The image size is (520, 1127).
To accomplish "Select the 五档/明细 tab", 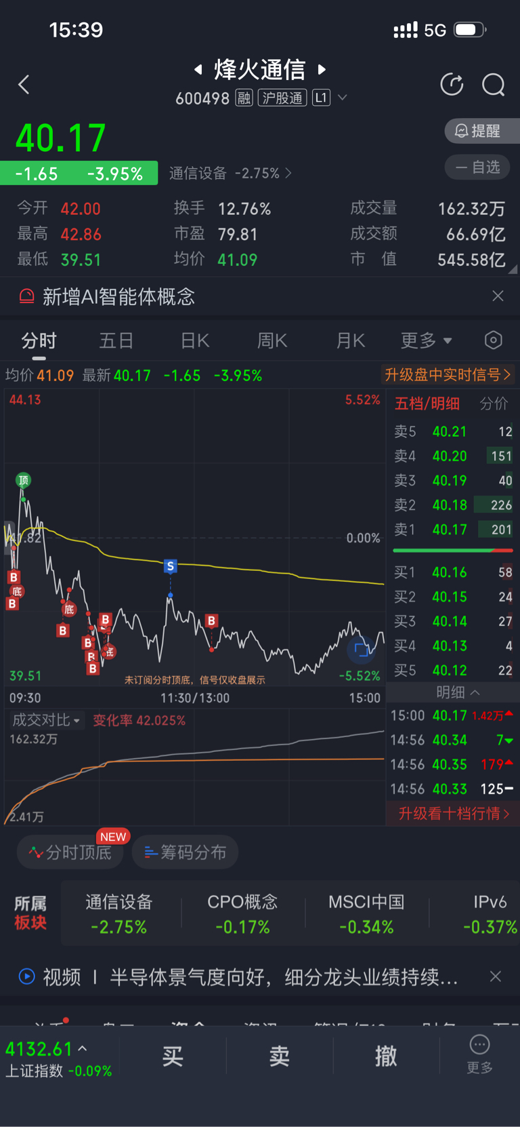I will tap(427, 404).
